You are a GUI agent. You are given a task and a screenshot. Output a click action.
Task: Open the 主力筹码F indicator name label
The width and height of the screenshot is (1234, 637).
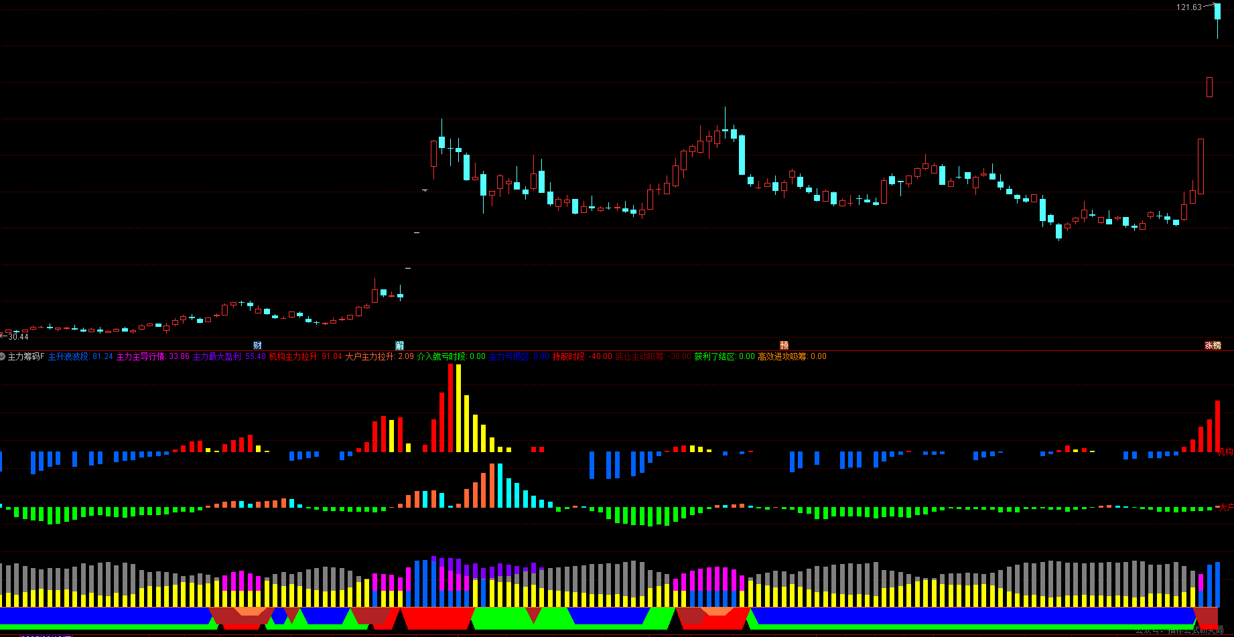click(x=26, y=356)
